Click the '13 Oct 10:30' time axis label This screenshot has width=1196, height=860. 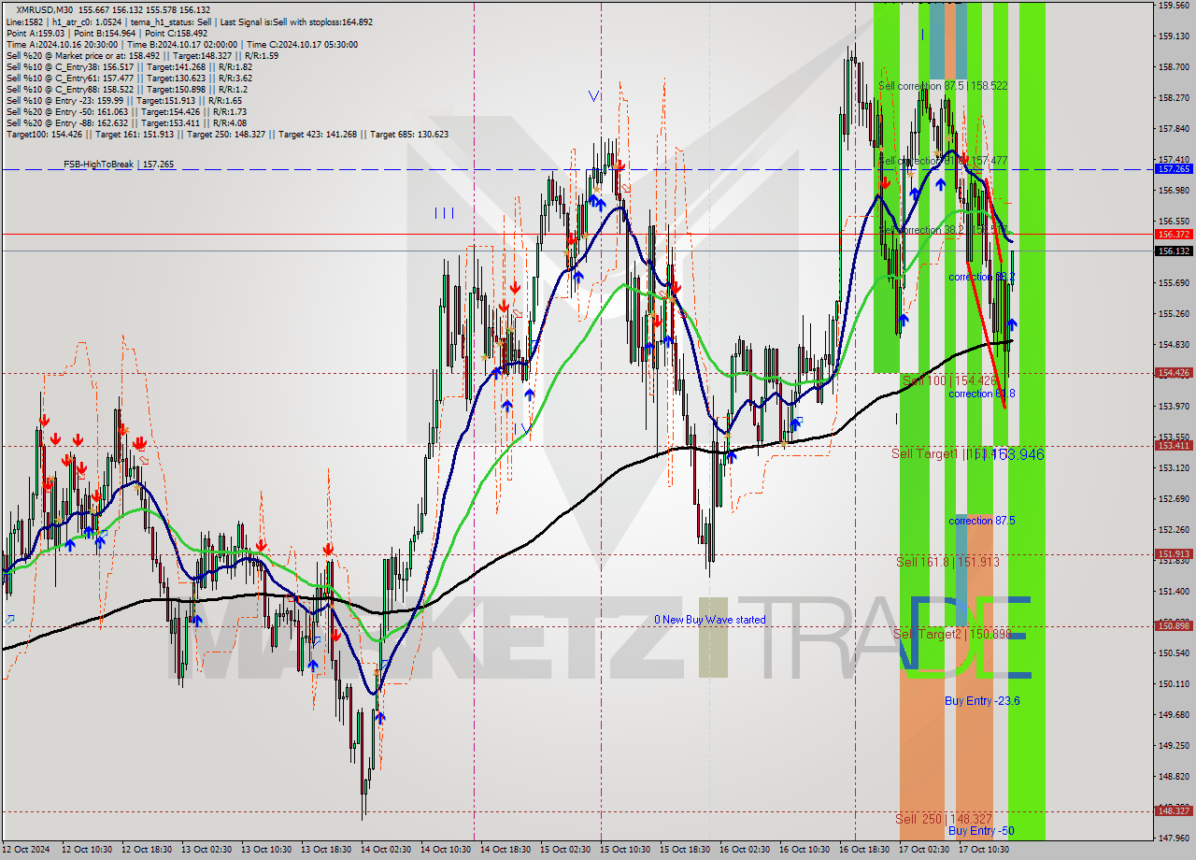[x=266, y=850]
